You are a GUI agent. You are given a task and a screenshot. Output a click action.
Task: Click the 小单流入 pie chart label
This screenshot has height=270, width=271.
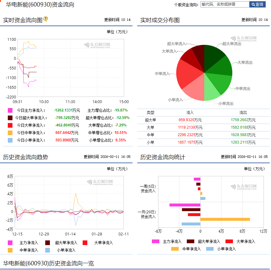click(176, 100)
